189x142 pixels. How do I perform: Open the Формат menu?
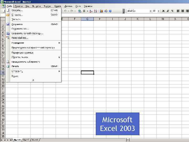pyautogui.click(x=47, y=6)
